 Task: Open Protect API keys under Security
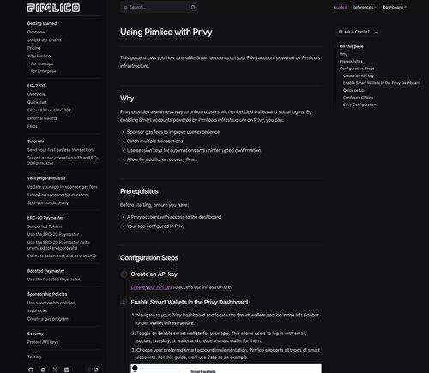pyautogui.click(x=43, y=342)
